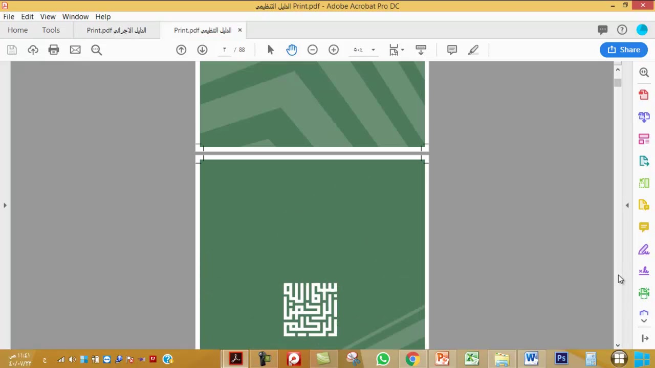Viewport: 655px width, 368px height.
Task: Close the الدليل التنظيمي Print.pdf tab
Action: pyautogui.click(x=239, y=30)
